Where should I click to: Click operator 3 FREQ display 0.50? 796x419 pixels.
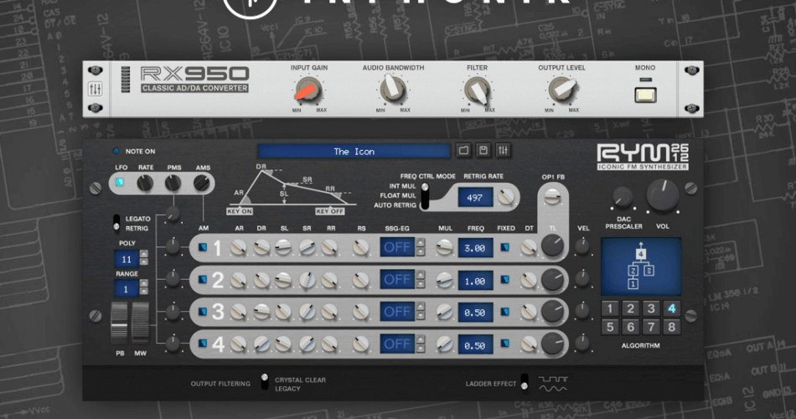475,313
